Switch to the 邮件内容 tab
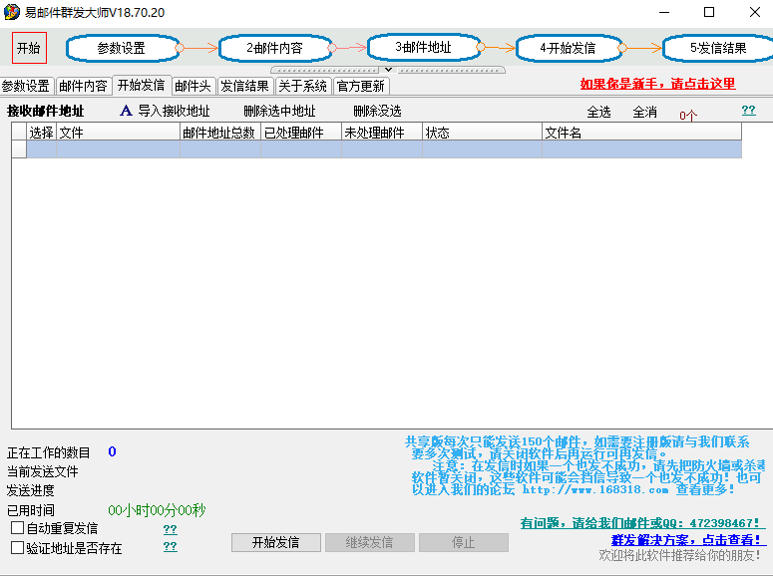The height and width of the screenshot is (576, 773). coord(83,86)
